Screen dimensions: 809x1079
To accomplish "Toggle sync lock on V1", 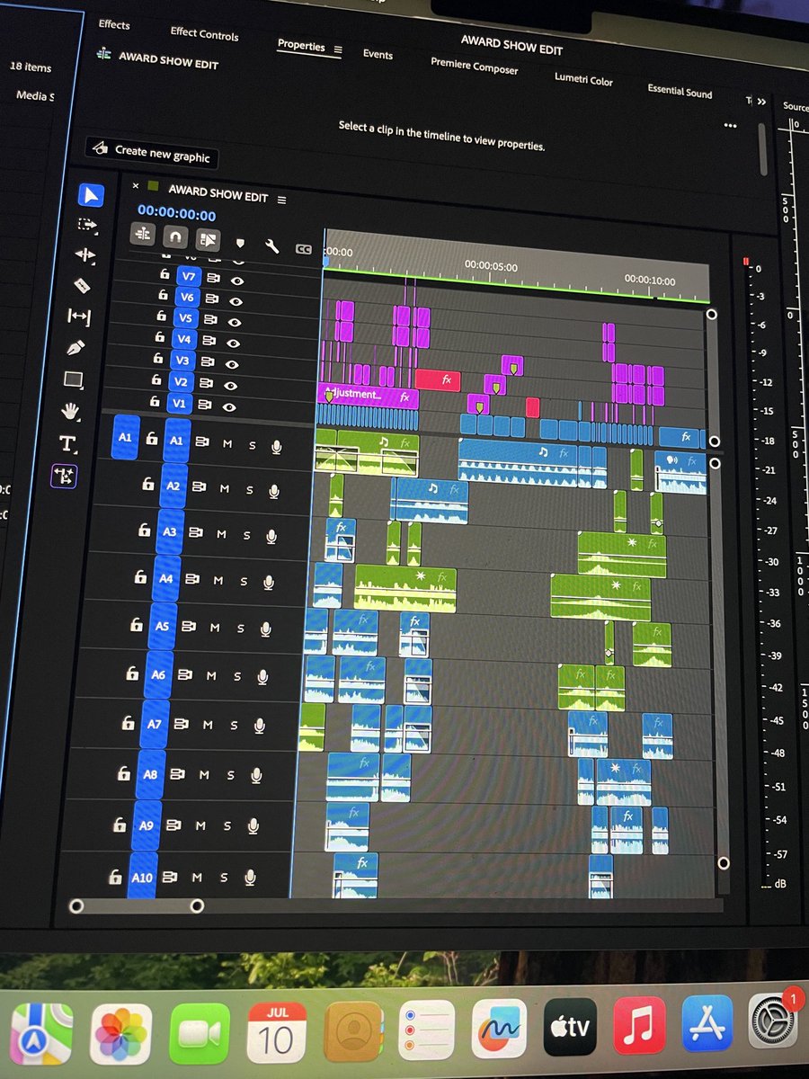I will tap(206, 406).
